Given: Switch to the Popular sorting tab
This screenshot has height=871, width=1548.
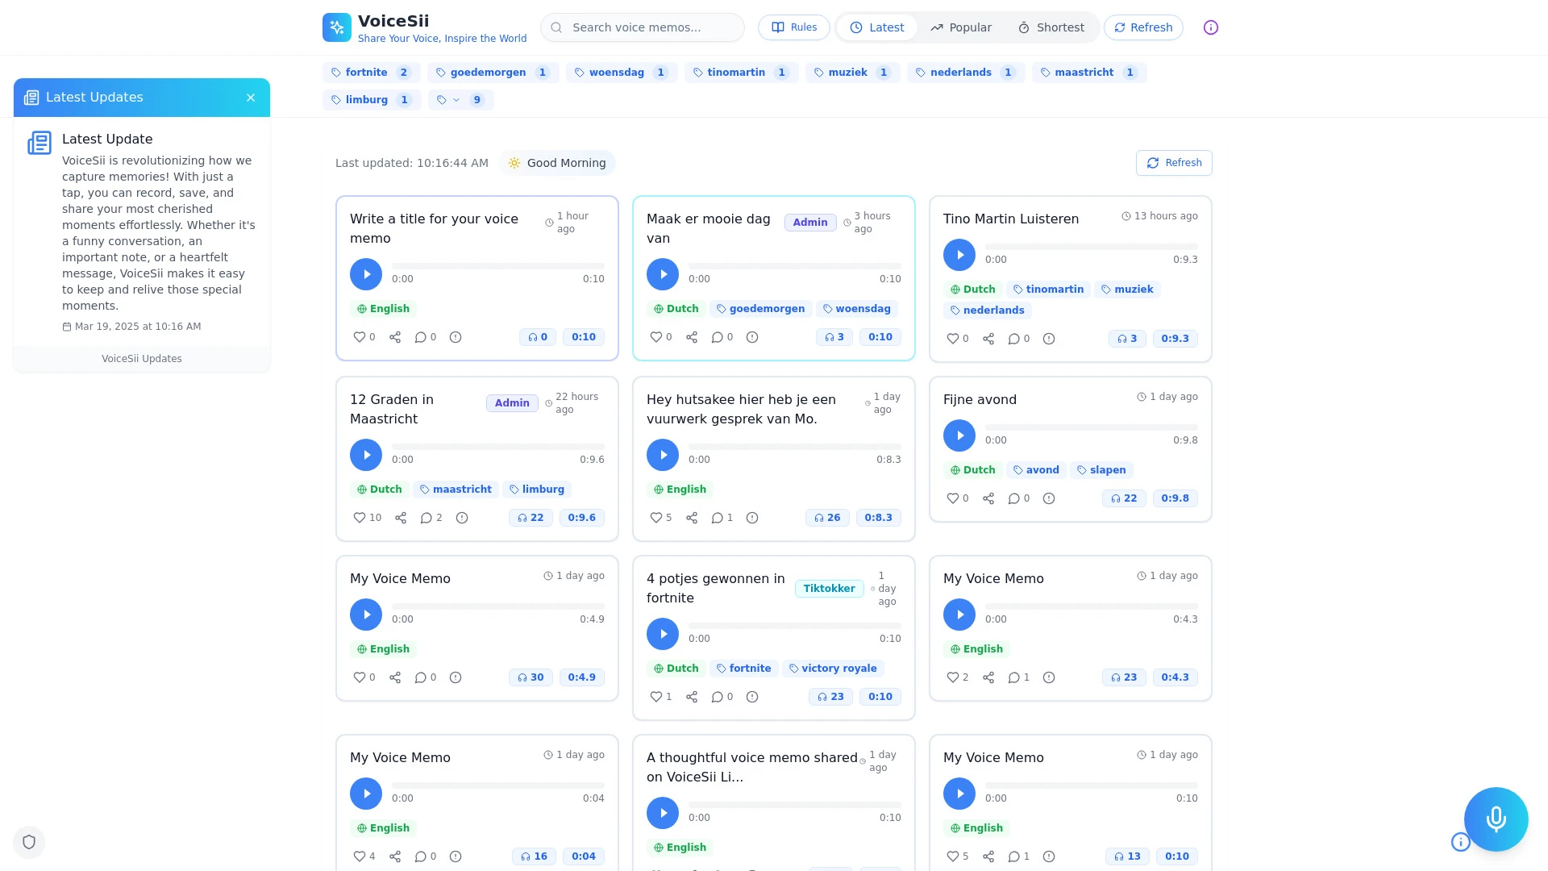Looking at the screenshot, I should 960,27.
